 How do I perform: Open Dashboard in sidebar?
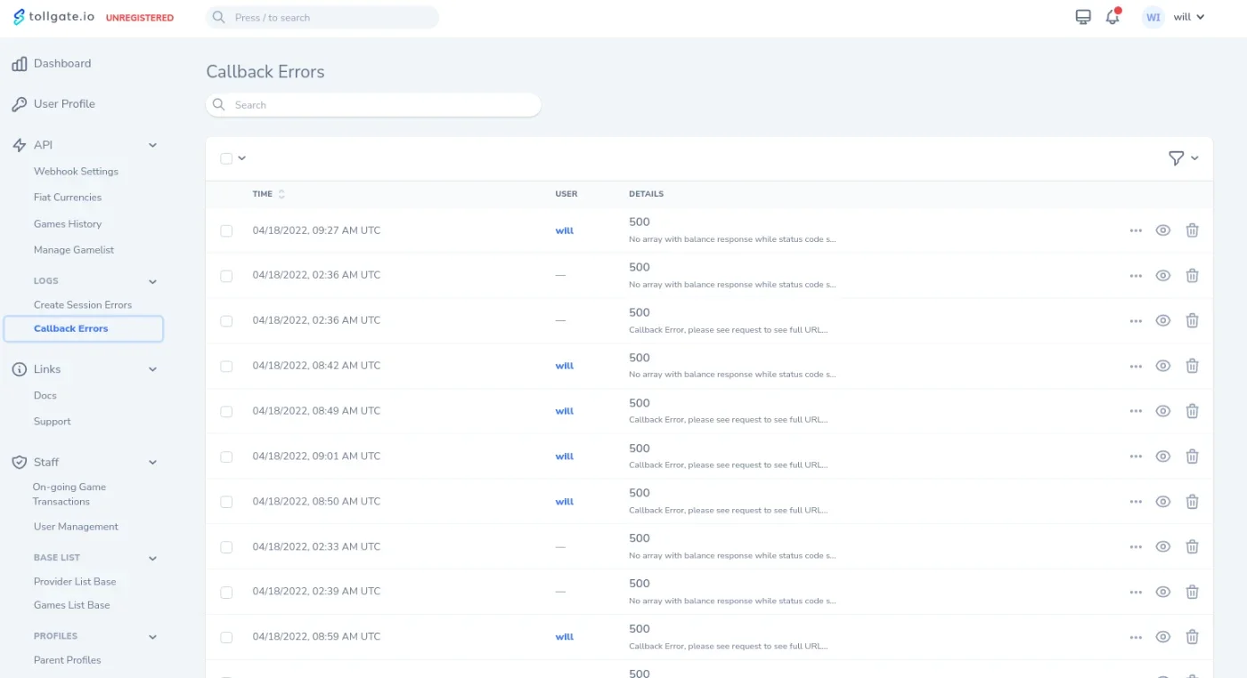[x=62, y=63]
